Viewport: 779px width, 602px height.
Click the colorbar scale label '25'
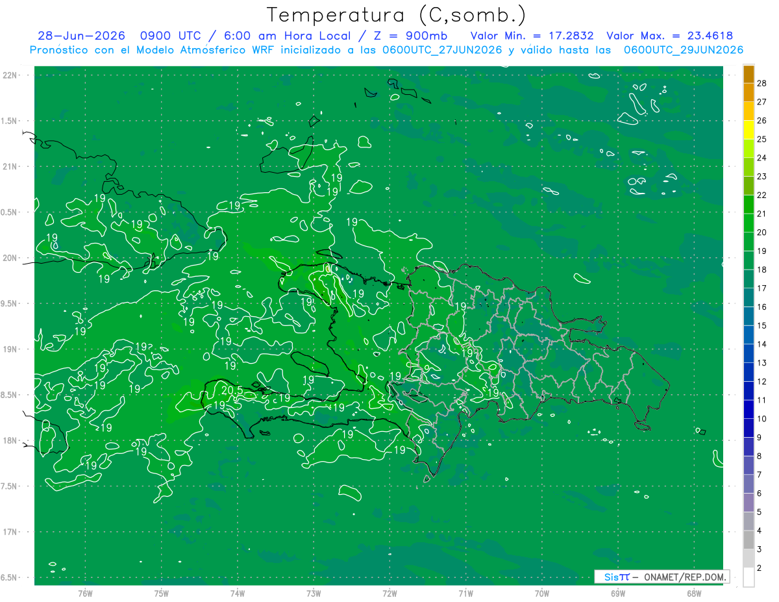pyautogui.click(x=762, y=139)
